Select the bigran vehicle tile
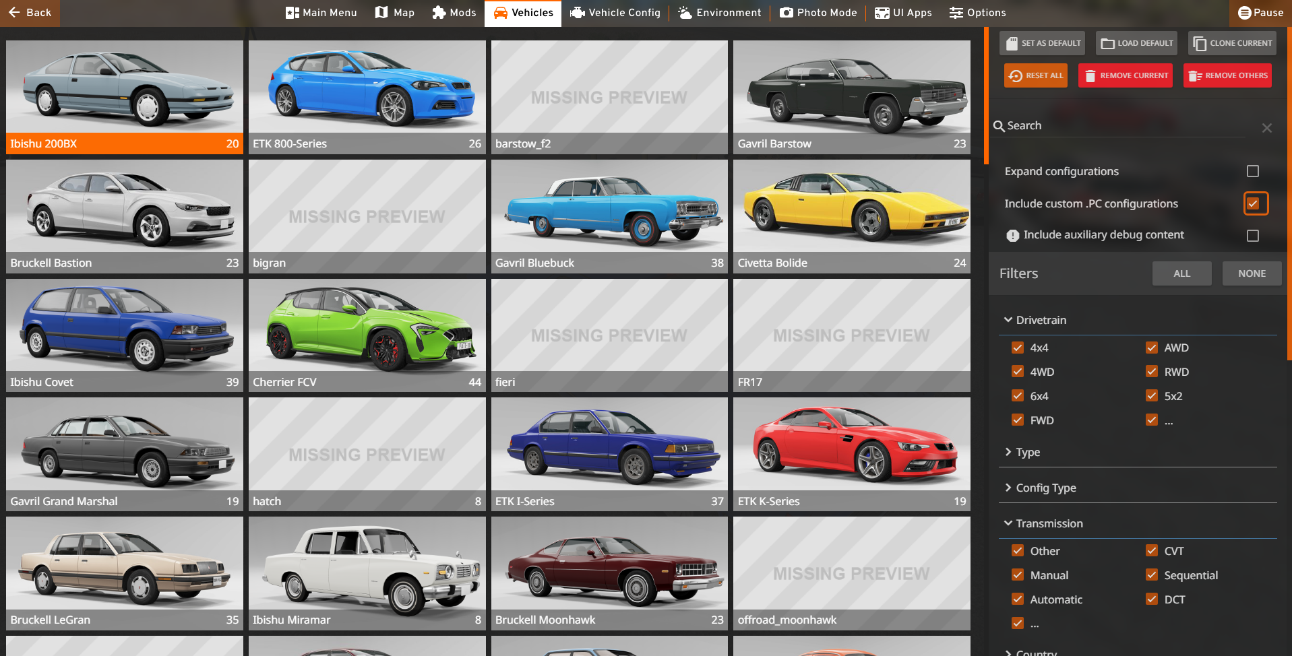Viewport: 1292px width, 656px height. click(x=367, y=216)
